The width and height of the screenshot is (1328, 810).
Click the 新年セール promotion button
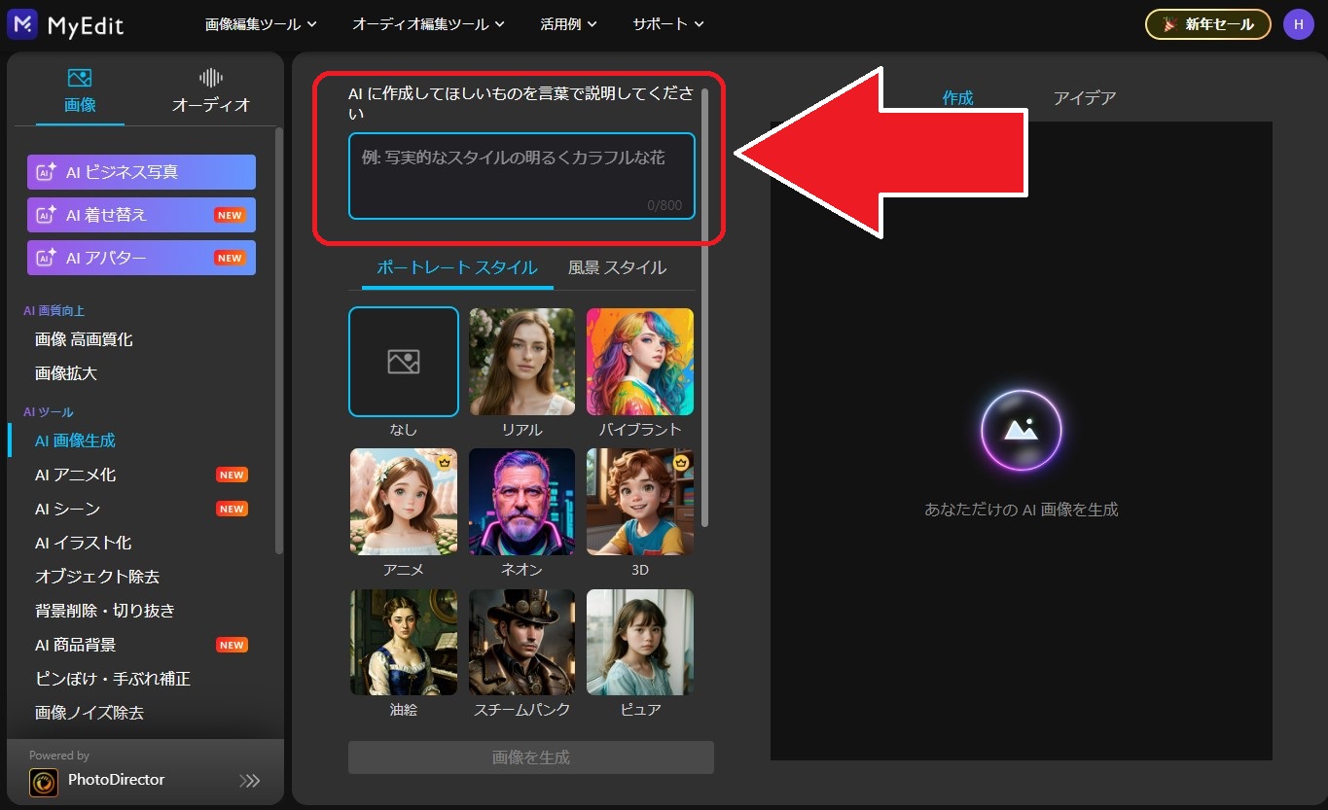tap(1208, 24)
